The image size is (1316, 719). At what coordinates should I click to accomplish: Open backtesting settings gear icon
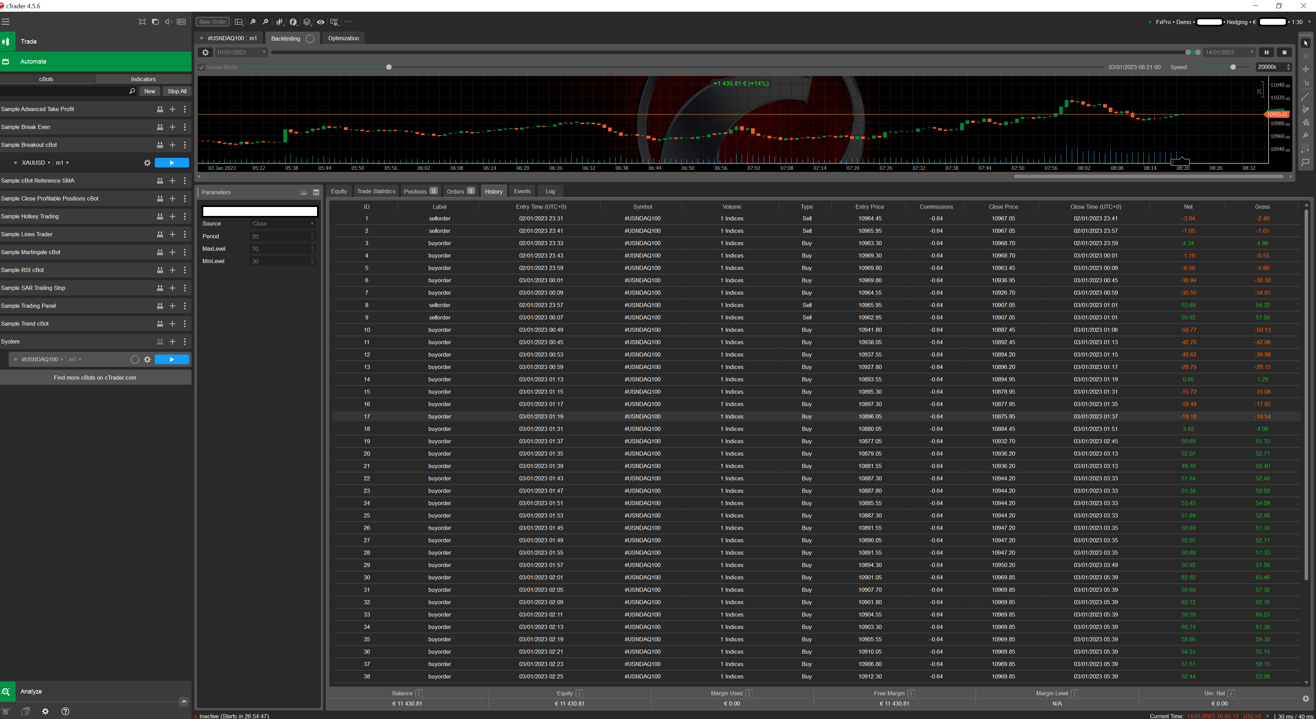pyautogui.click(x=205, y=52)
